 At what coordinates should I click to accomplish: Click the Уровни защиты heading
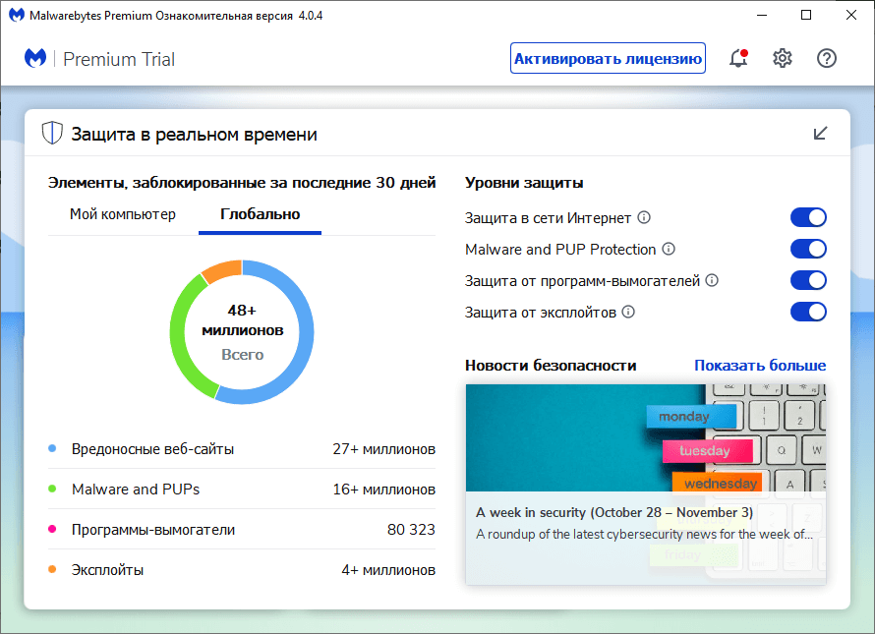point(524,183)
